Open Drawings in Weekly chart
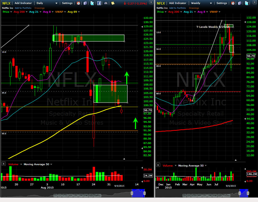 (x=194, y=8)
